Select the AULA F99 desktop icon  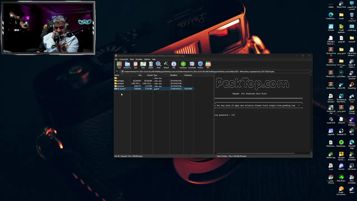tap(341, 85)
